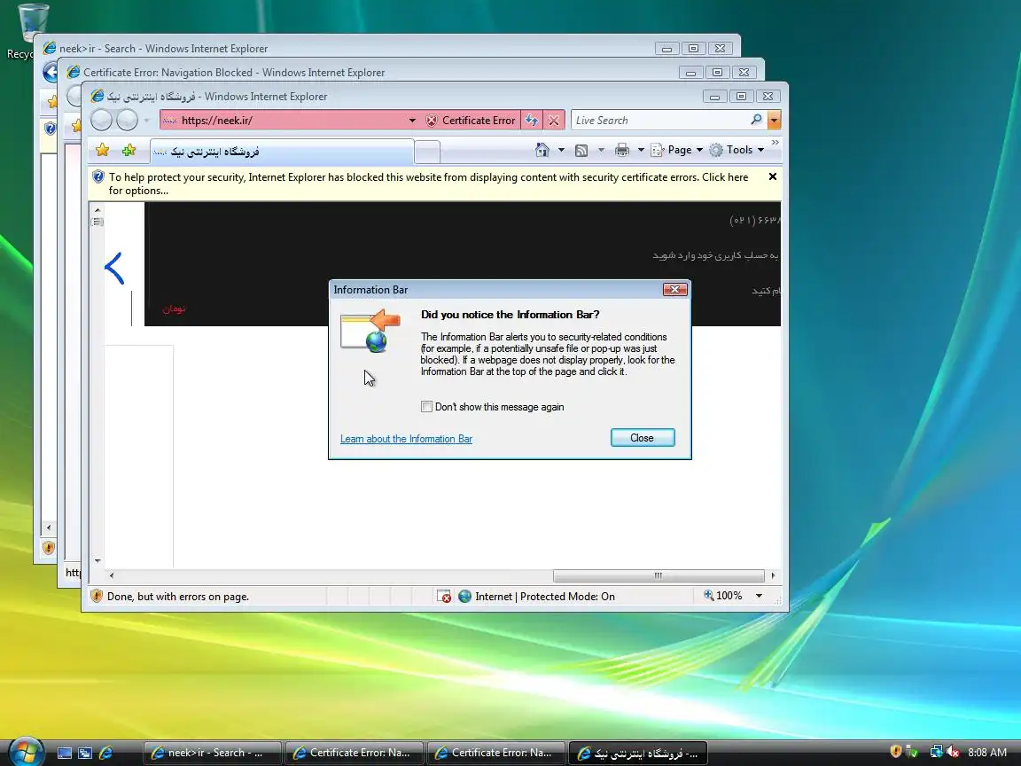Click the Windows Start orb
1021x766 pixels.
(26, 751)
